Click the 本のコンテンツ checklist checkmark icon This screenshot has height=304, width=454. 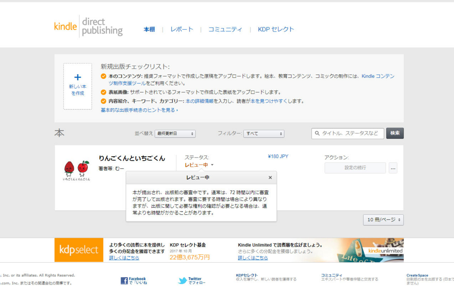(103, 76)
